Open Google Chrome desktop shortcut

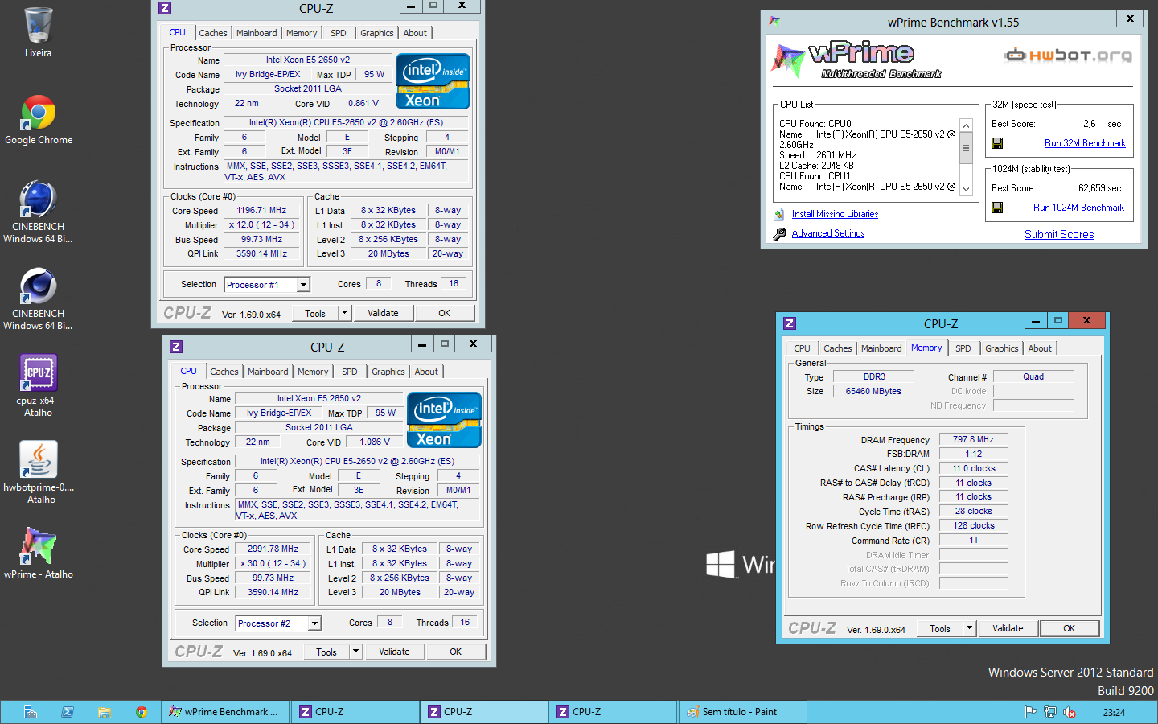click(38, 113)
